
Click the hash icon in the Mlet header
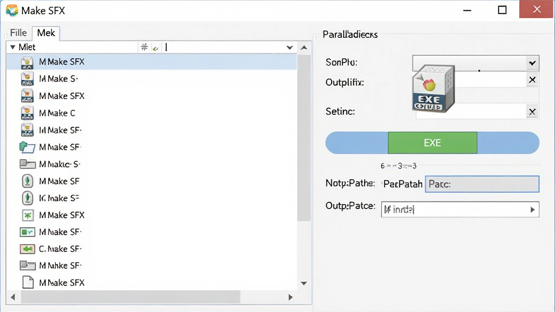point(144,47)
